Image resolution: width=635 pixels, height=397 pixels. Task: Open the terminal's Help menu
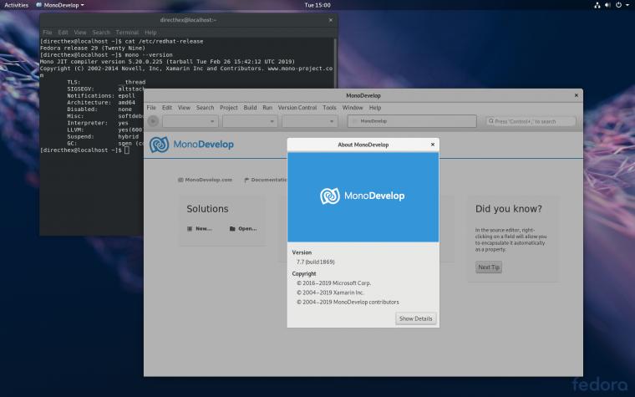click(150, 32)
